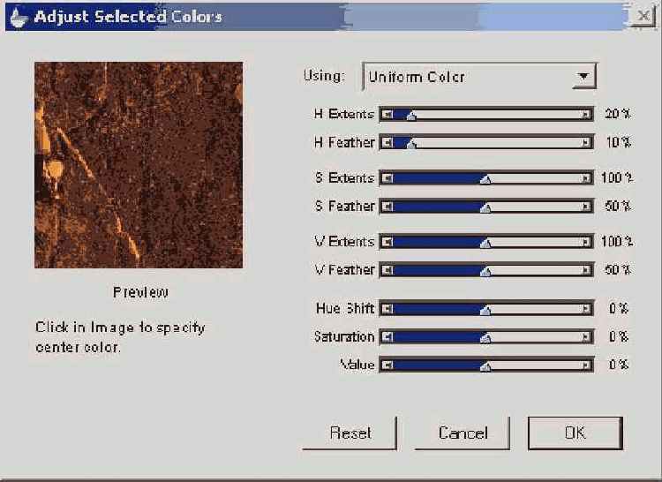This screenshot has width=662, height=482.
Task: Click the V Extents 100% value
Action: (617, 242)
